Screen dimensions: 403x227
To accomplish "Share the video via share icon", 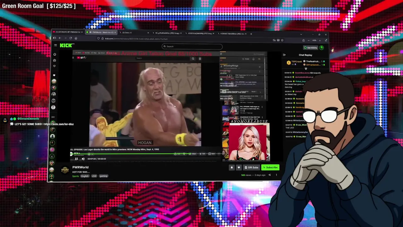I will coord(270,175).
